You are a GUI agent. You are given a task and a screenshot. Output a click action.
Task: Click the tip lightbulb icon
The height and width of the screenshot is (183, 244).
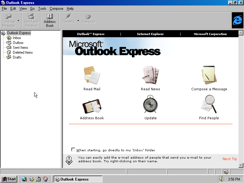pyautogui.click(x=69, y=160)
